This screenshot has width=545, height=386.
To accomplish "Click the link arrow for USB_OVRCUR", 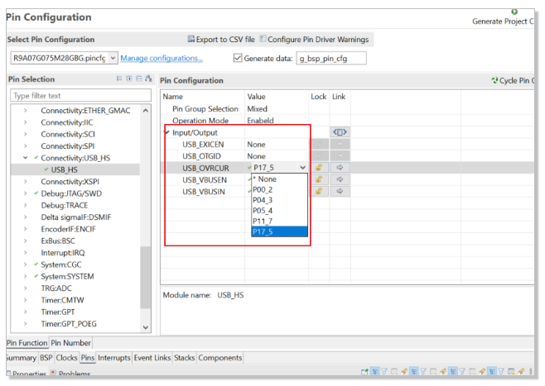I will coord(340,168).
